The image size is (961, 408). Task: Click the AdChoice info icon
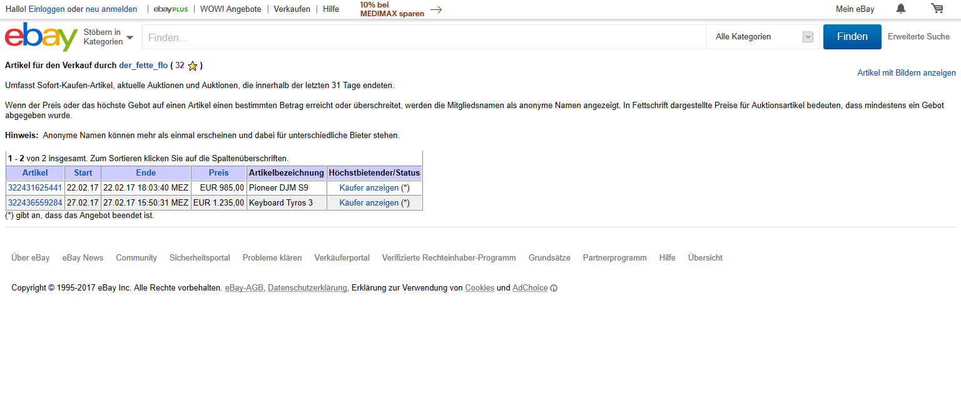coord(554,288)
